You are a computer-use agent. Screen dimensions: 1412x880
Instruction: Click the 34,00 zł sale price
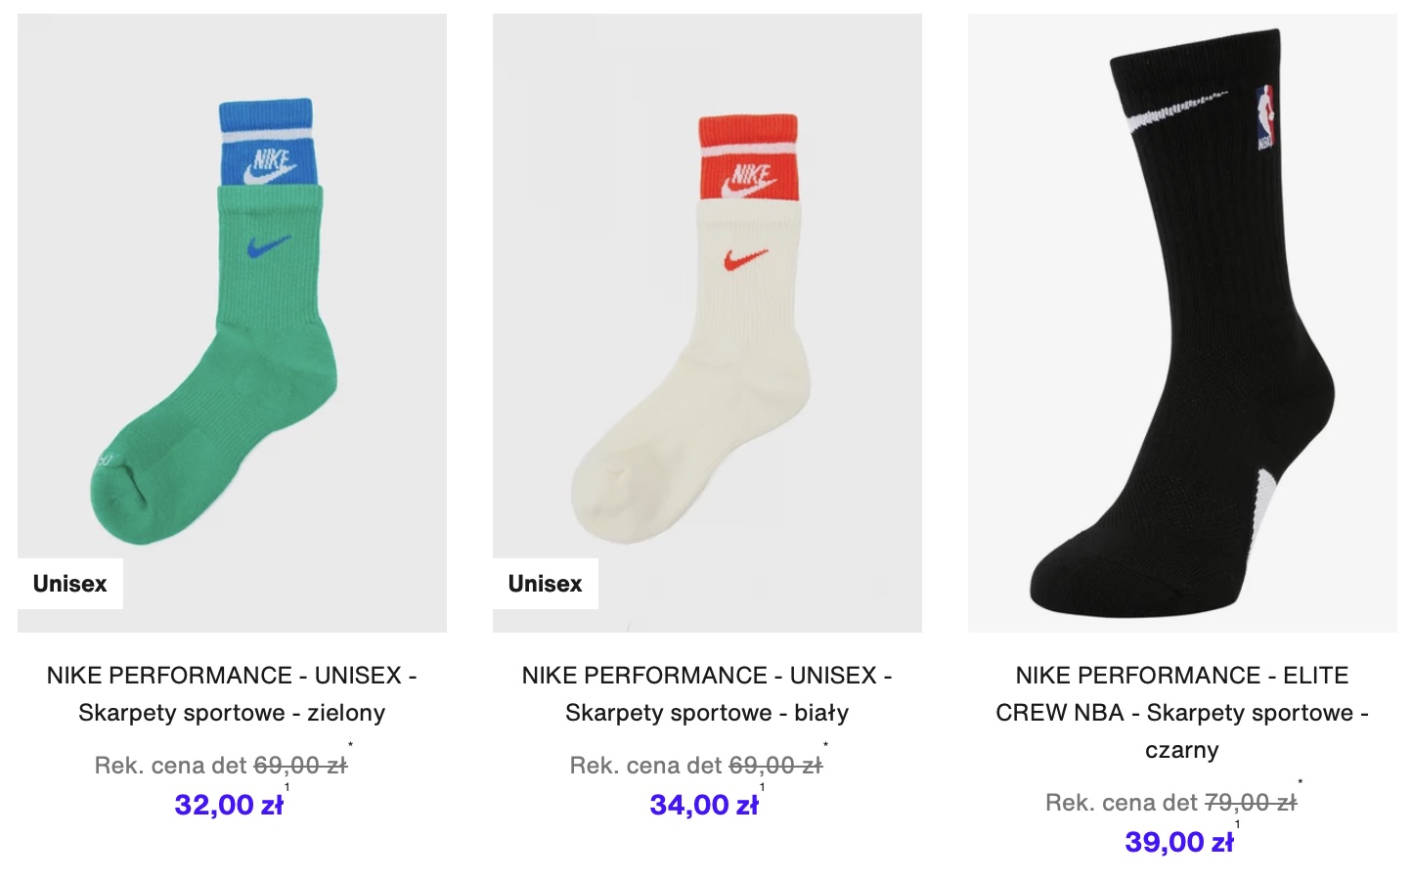(704, 805)
